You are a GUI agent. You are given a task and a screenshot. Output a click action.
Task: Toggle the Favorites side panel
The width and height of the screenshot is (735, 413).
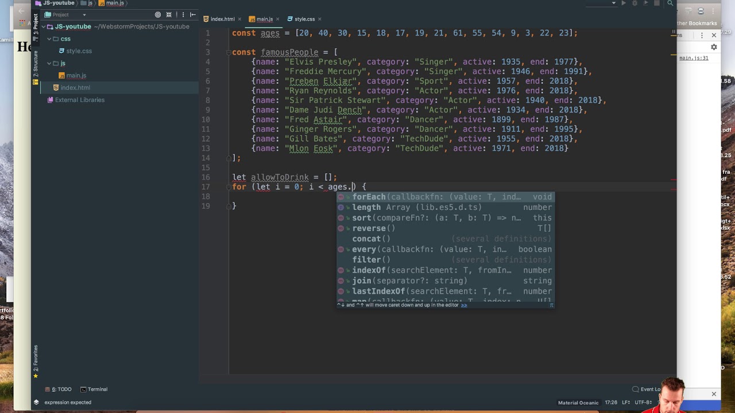(x=36, y=361)
